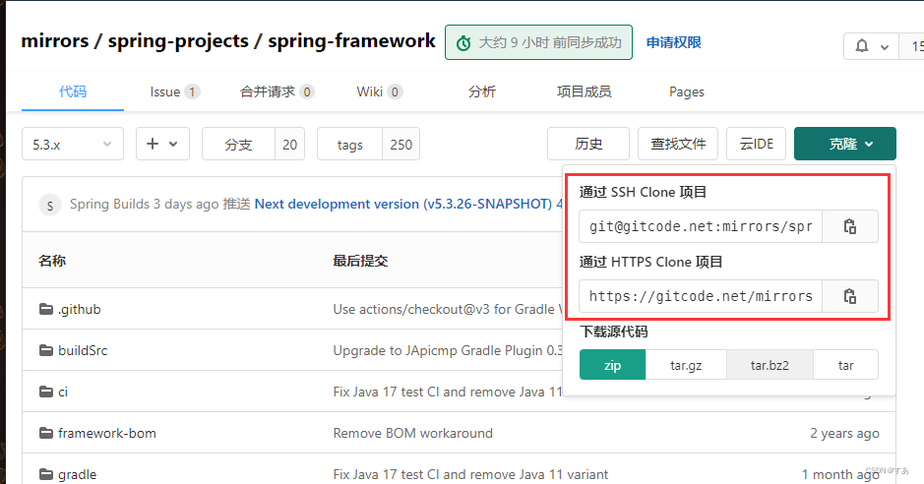Toggle the 克隆 clone dropdown
Screen dimensions: 924x484
845,144
